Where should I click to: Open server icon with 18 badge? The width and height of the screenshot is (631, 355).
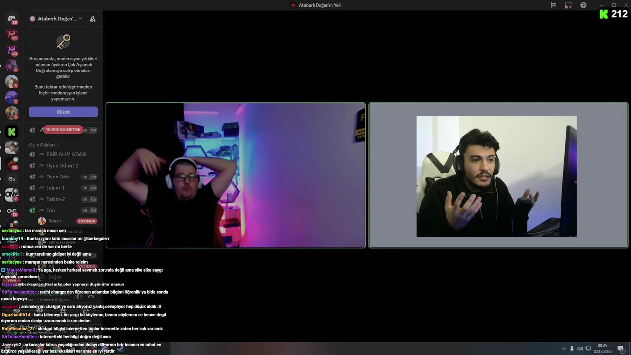click(12, 163)
